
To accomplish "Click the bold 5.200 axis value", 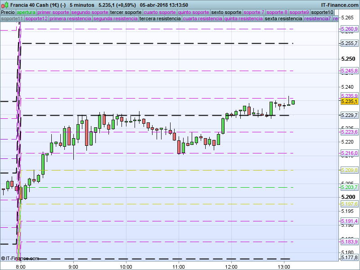I will (348, 197).
